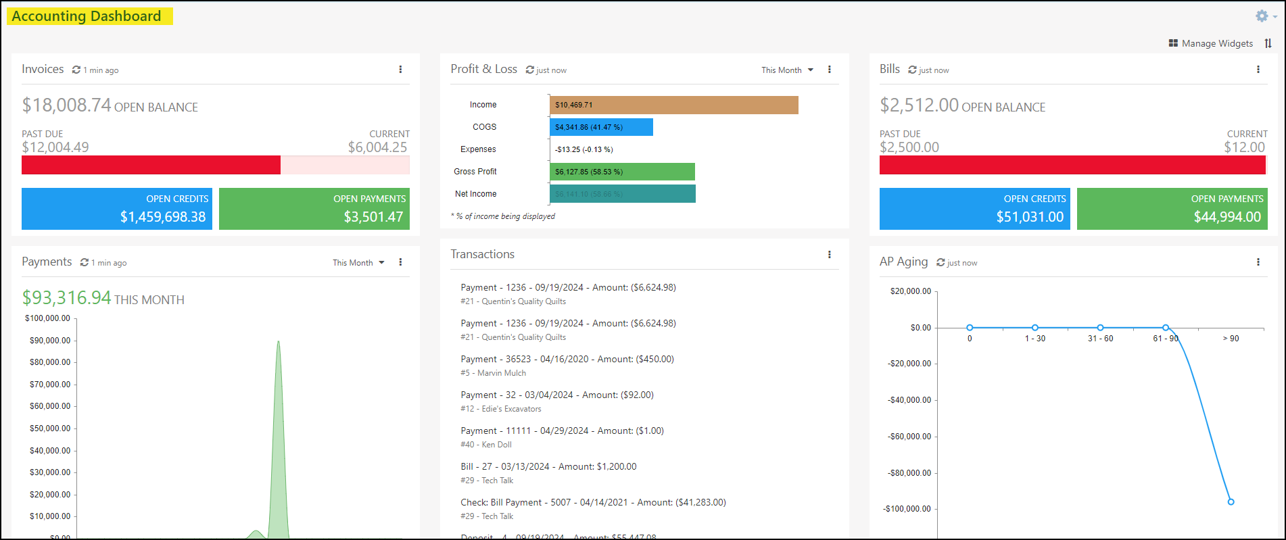The height and width of the screenshot is (540, 1286).
Task: Click Bills past due amount $2,500.00
Action: [x=909, y=147]
